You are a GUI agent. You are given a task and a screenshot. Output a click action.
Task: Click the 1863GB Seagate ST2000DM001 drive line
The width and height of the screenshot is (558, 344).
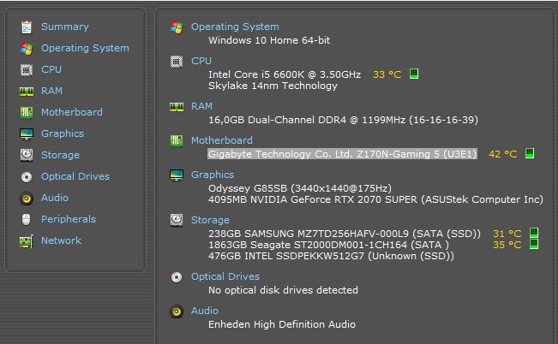point(328,246)
